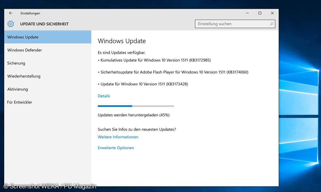Click the Einstellungen window title
Image resolution: width=321 pixels, height=192 pixels.
pyautogui.click(x=30, y=13)
